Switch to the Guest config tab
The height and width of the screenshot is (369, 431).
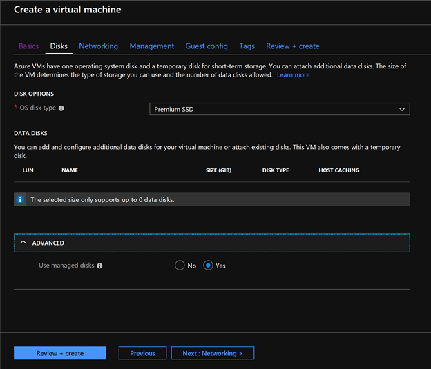(x=207, y=46)
